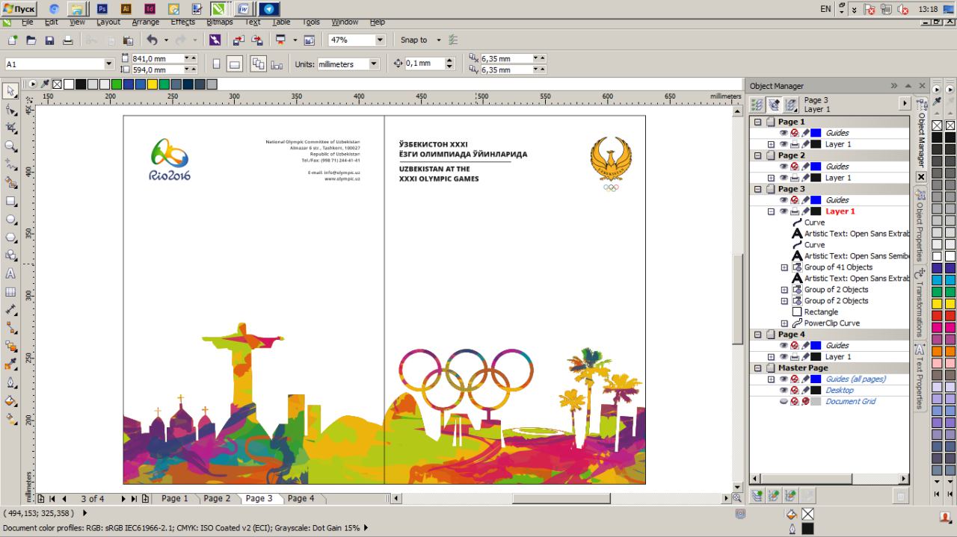
Task: Open the zoom level dropdown showing 47%
Action: (379, 40)
